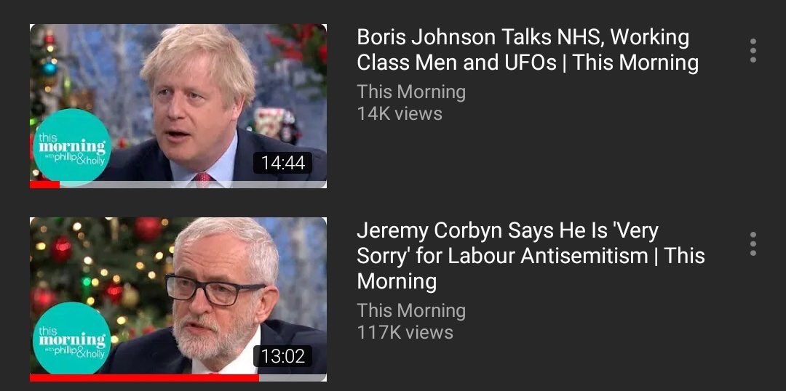Click title 'Jeremy Corbyn Says He Is Very Sorry'
Screen dimensions: 786x391
pyautogui.click(x=531, y=256)
